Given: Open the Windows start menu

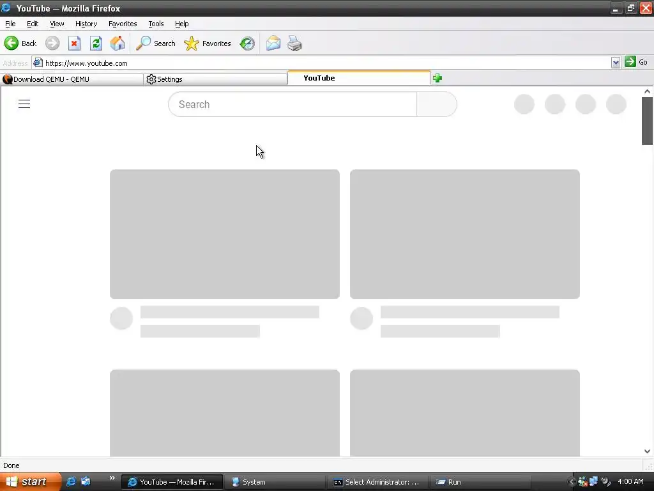Looking at the screenshot, I should [x=31, y=482].
